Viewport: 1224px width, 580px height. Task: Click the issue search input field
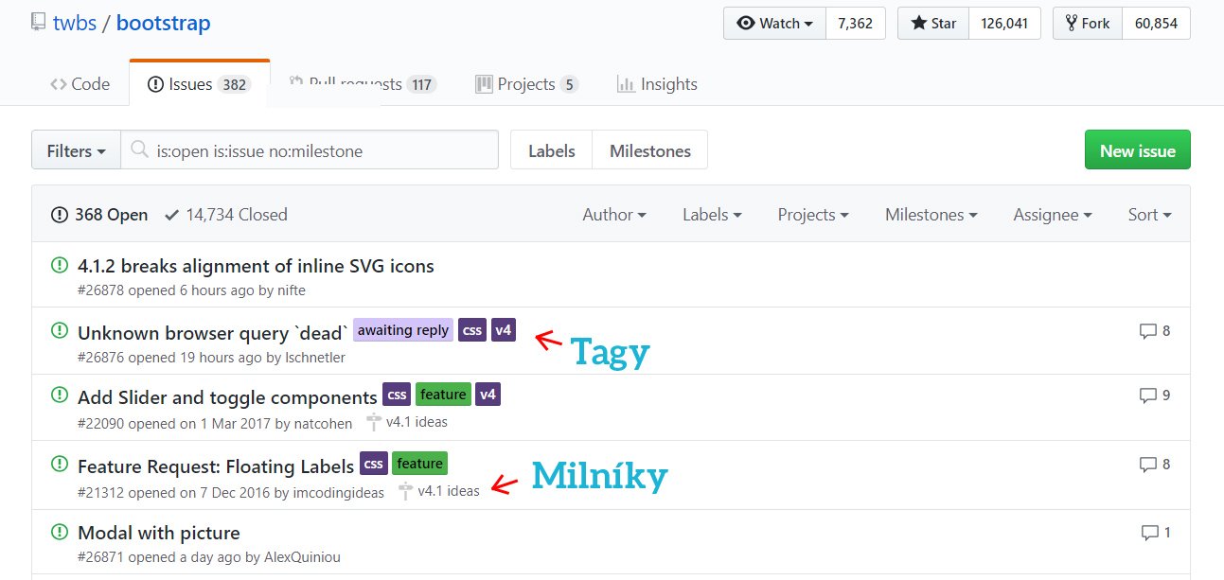[310, 150]
